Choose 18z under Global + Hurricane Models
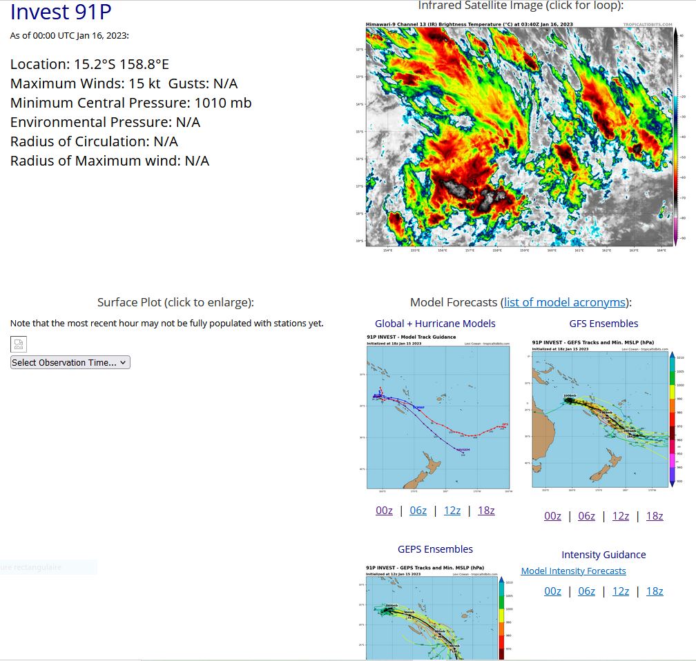Viewport: 696px width, 661px height. click(x=486, y=511)
